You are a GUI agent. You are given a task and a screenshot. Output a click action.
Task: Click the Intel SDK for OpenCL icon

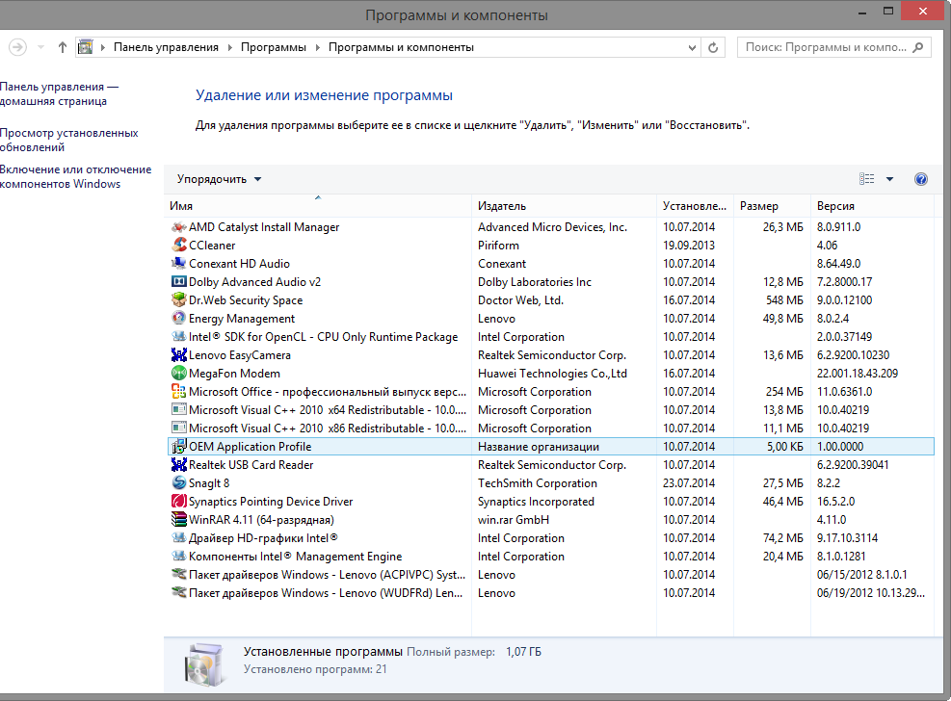[179, 336]
